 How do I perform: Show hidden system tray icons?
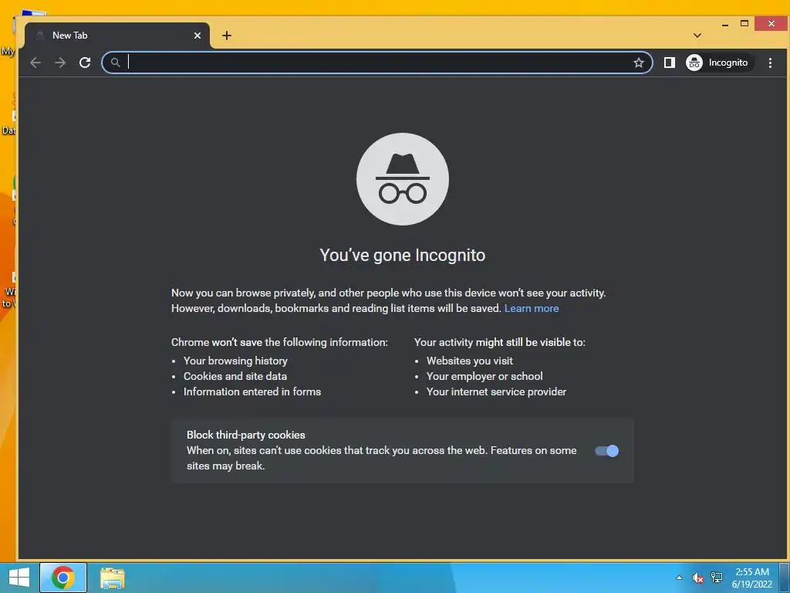point(679,578)
